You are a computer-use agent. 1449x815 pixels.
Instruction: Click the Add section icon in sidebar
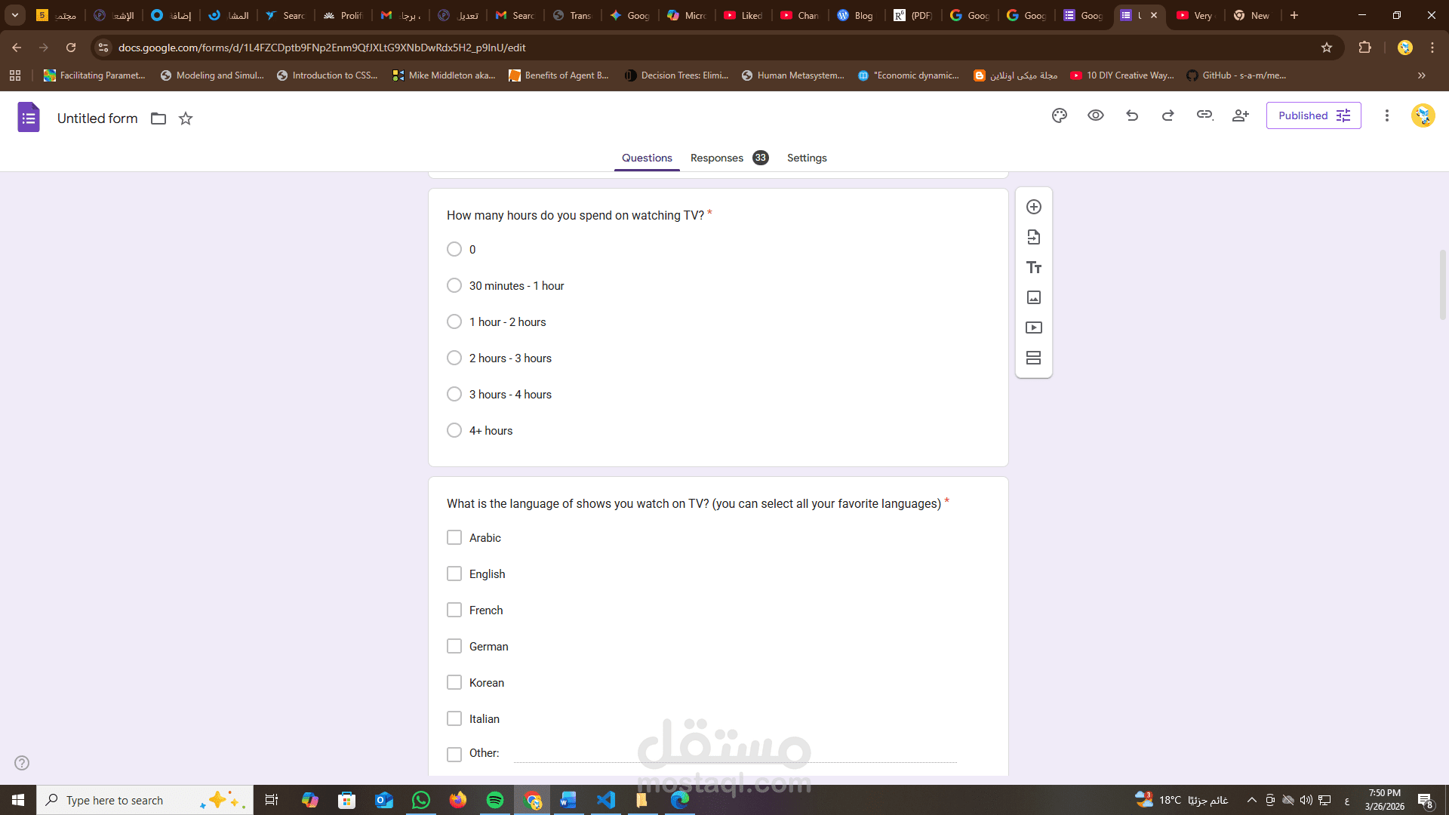1034,358
